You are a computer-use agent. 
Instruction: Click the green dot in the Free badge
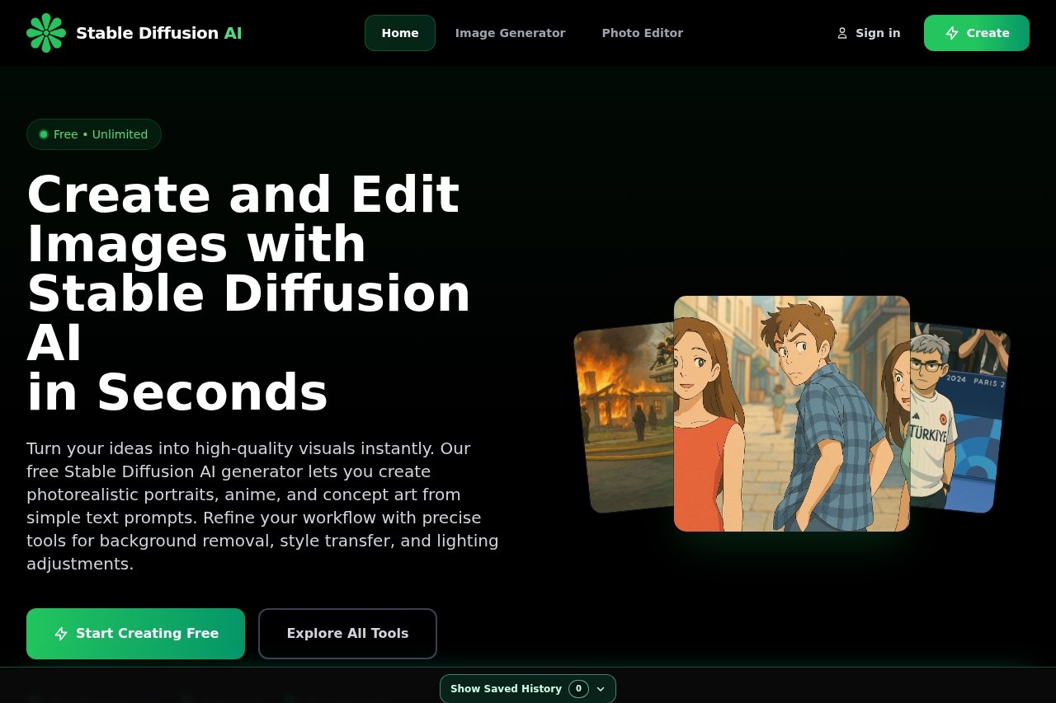pyautogui.click(x=44, y=134)
